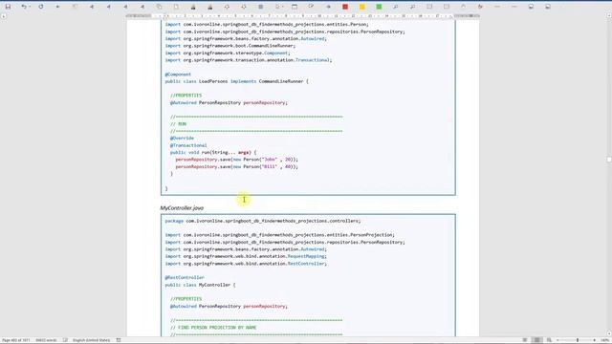The height and width of the screenshot is (344, 612).
Task: Click the import line ending 'stereotype.Component;'
Action: [228, 53]
